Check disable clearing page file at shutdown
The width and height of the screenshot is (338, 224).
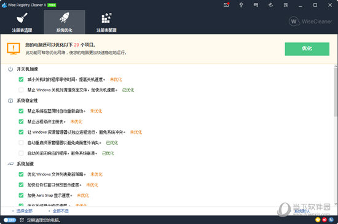[21, 90]
